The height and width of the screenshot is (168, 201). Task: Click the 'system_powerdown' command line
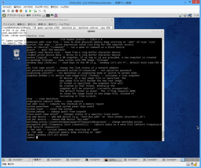point(60,107)
